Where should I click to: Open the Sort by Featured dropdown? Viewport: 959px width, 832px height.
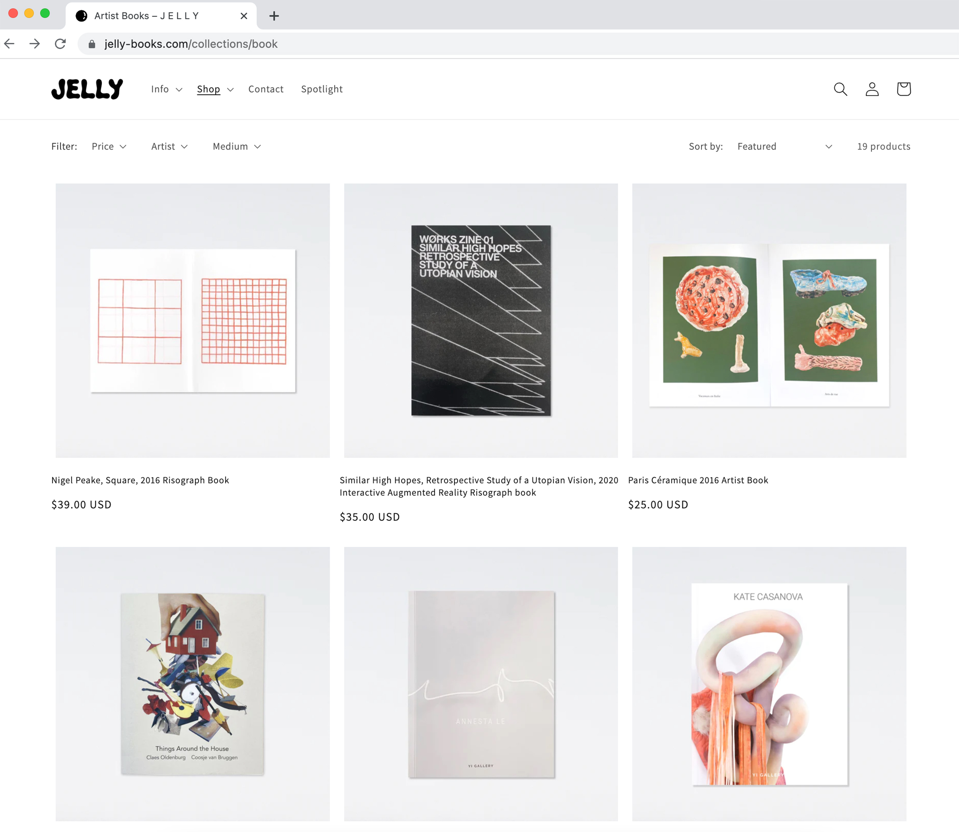tap(784, 146)
